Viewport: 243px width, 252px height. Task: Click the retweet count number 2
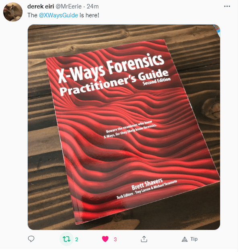coord(76,239)
